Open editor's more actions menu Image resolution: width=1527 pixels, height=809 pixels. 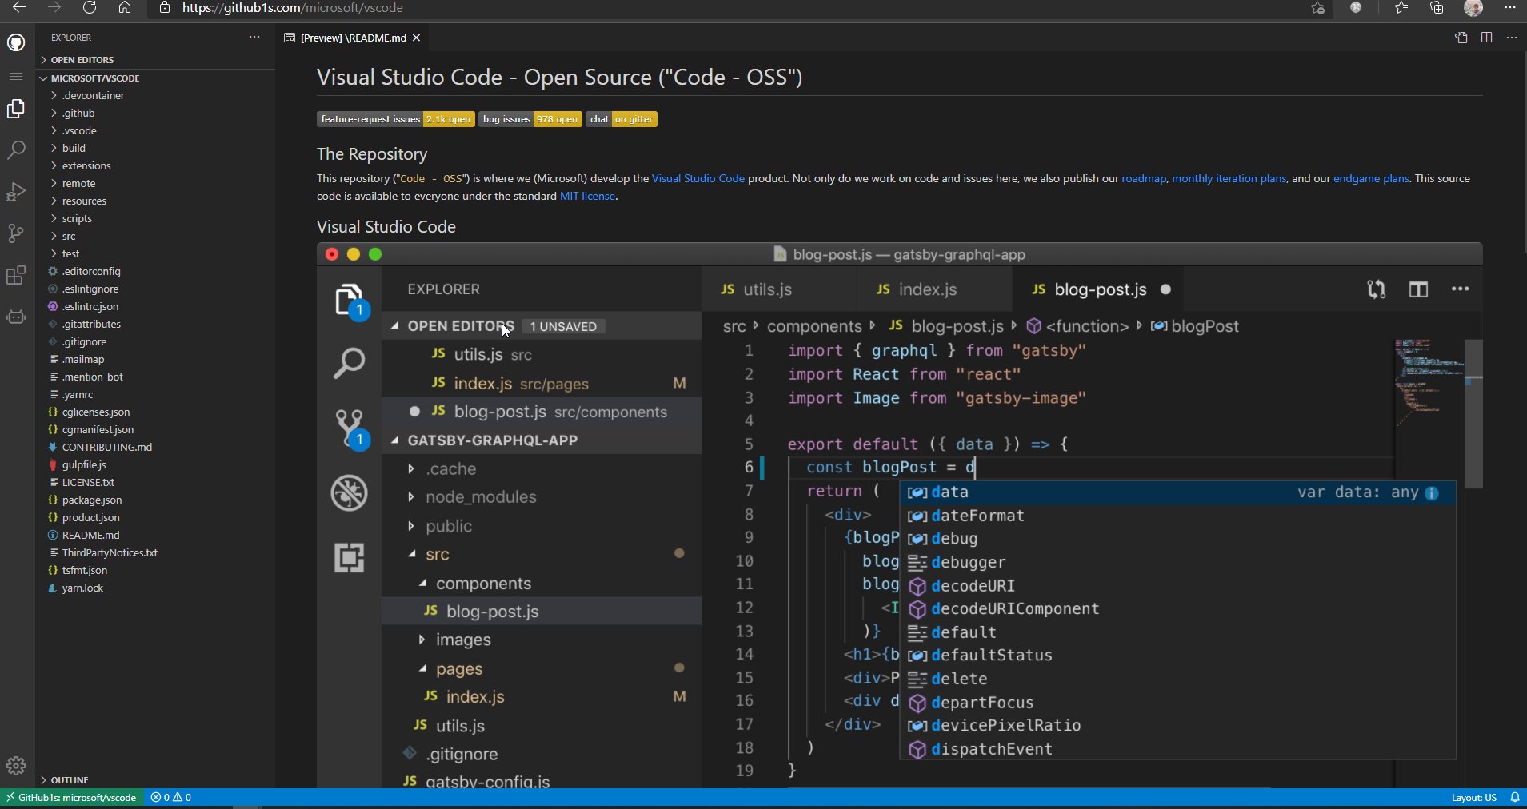[x=1512, y=38]
